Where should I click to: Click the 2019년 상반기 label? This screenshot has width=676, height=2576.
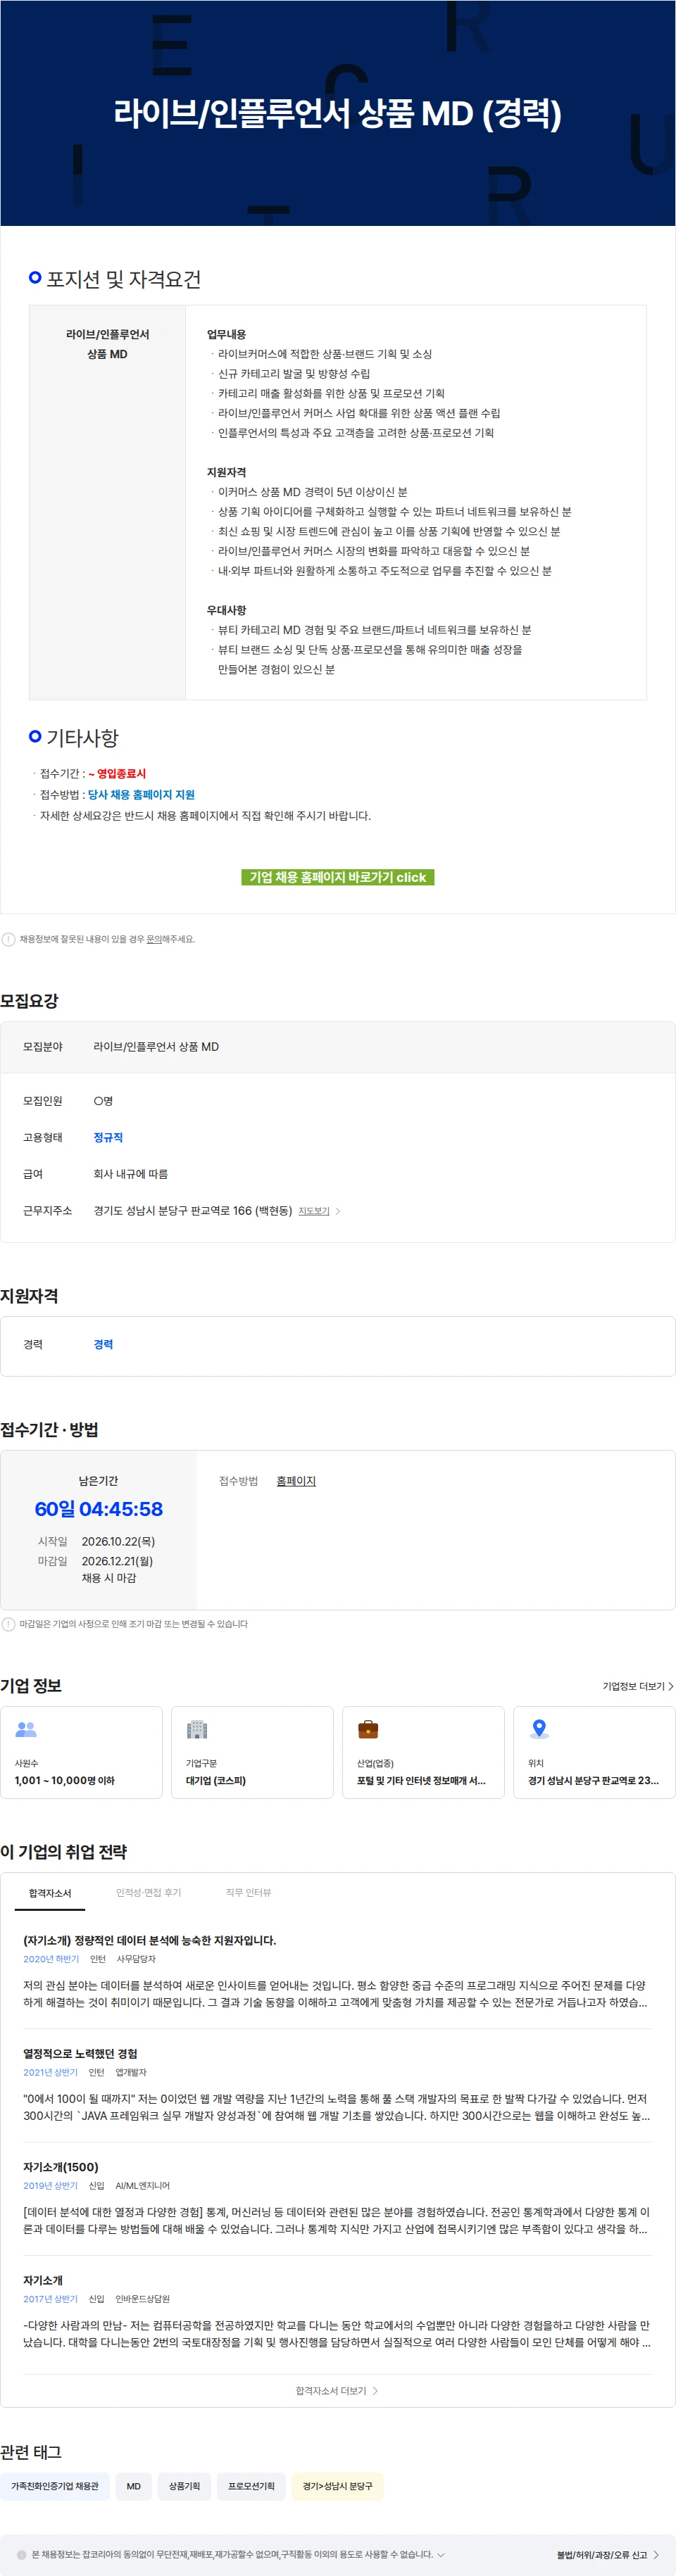[x=50, y=2185]
